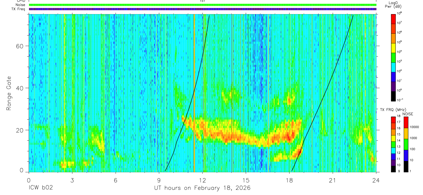Click the blue-purple TX Freq indicator strip
The image size is (423, 195).
coord(203,9)
